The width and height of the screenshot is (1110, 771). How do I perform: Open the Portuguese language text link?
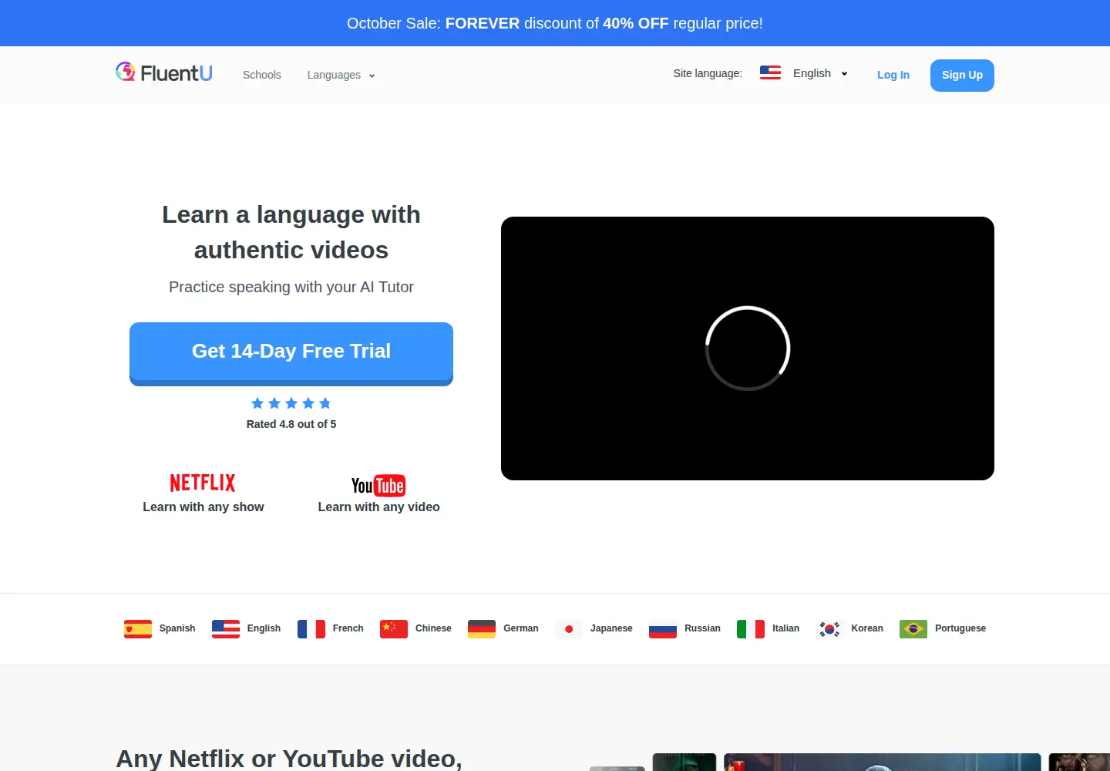click(x=960, y=628)
